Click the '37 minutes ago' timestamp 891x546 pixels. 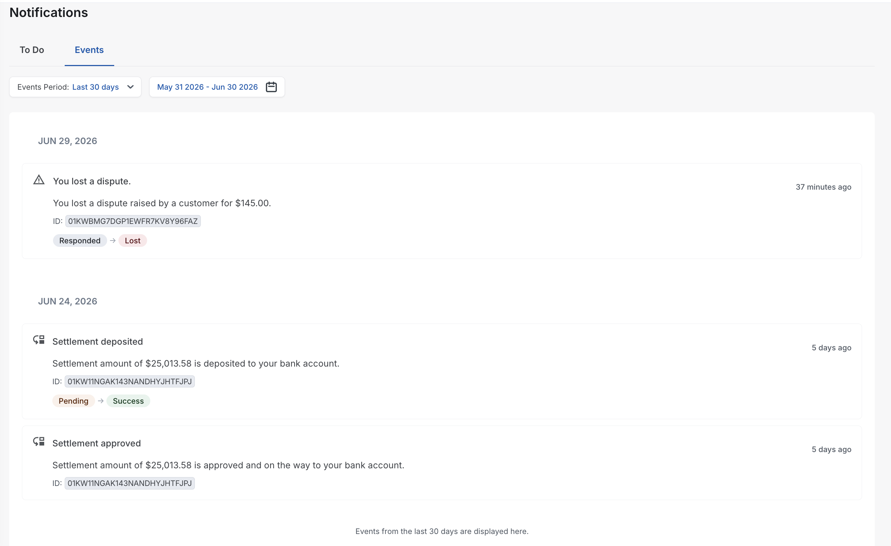tap(823, 187)
